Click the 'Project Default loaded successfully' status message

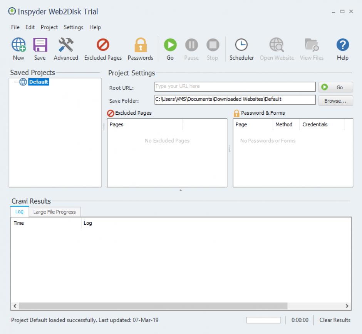click(x=85, y=320)
